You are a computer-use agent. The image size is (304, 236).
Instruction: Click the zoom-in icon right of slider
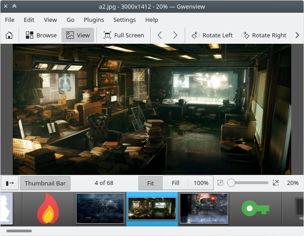(276, 183)
